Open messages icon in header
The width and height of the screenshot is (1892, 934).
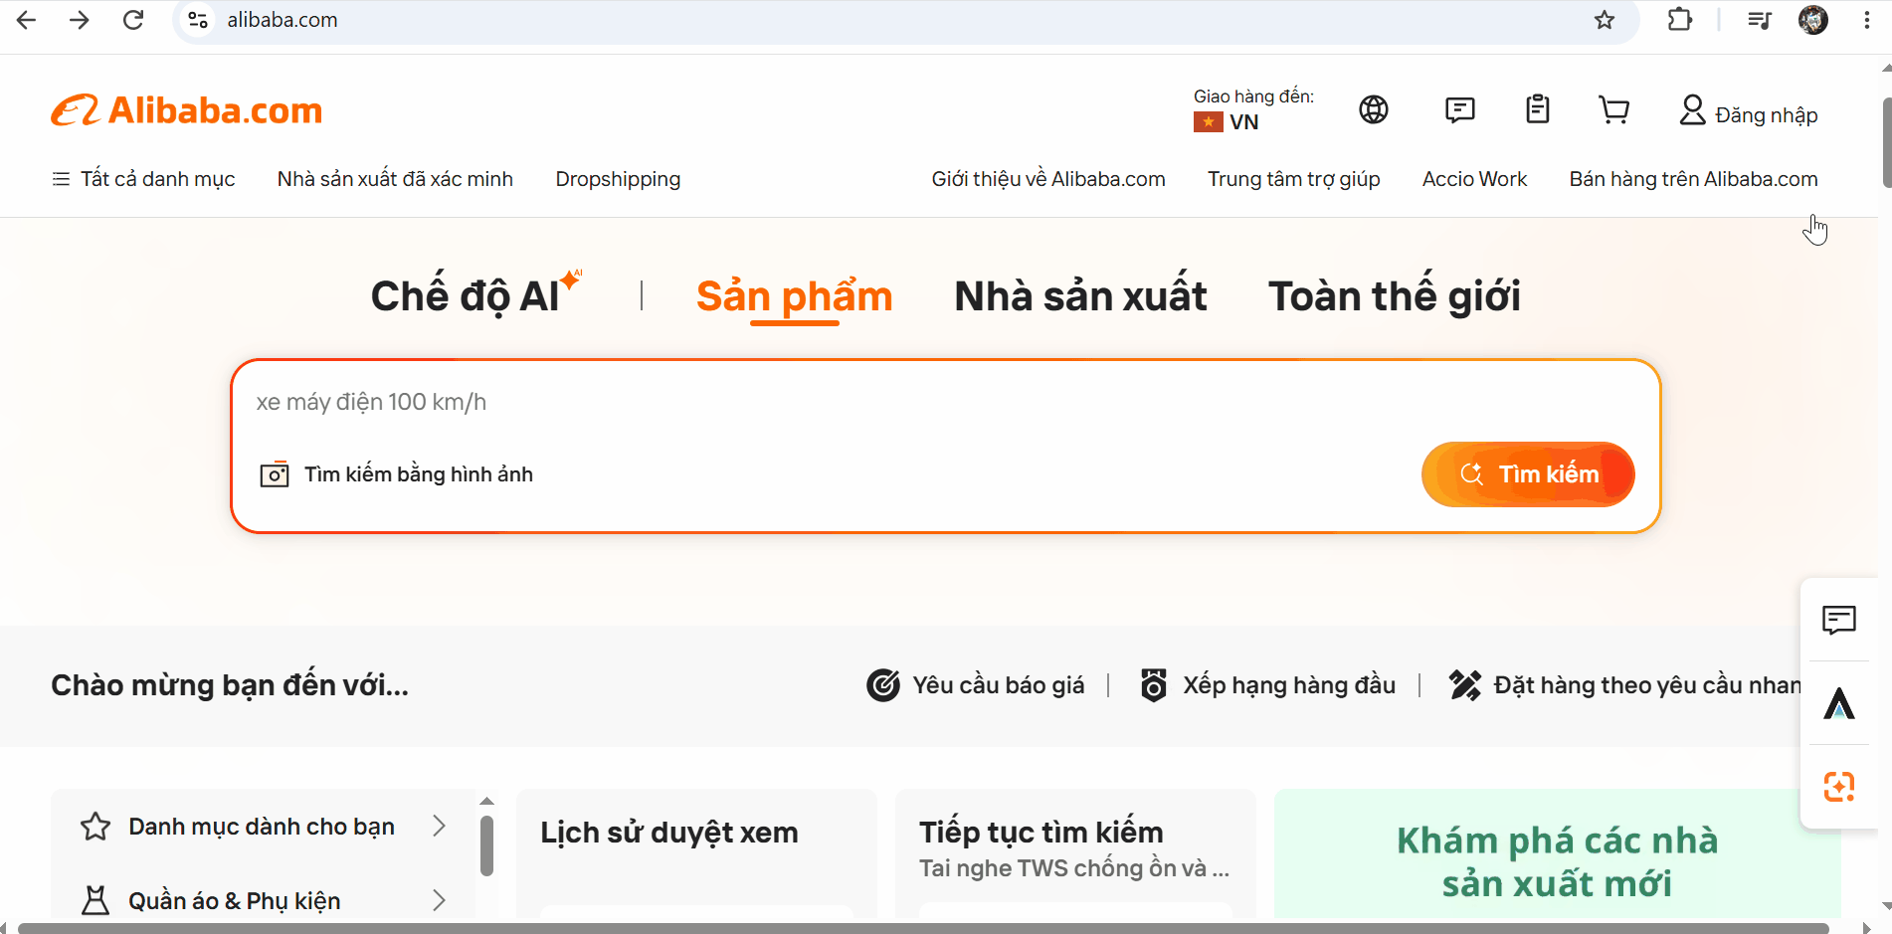pos(1459,109)
